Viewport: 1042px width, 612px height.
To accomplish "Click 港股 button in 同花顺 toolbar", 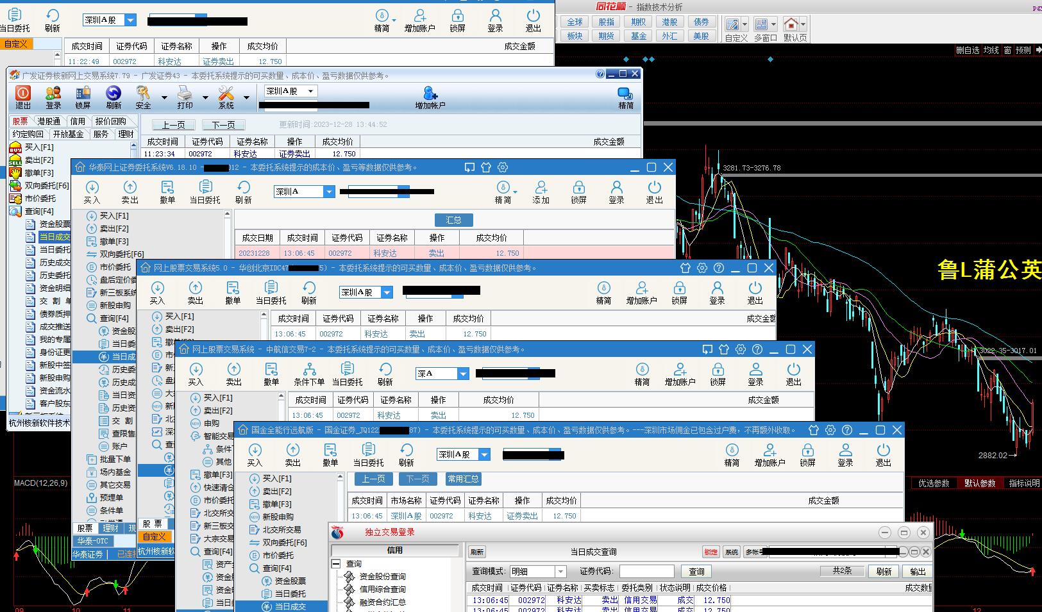I will (x=669, y=22).
